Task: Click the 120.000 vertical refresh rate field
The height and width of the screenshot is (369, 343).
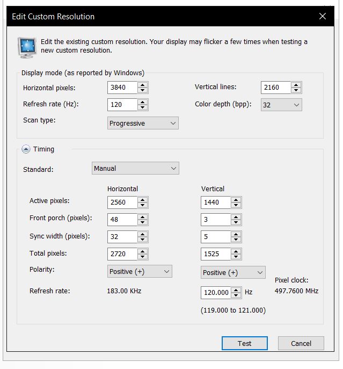Action: coord(216,293)
